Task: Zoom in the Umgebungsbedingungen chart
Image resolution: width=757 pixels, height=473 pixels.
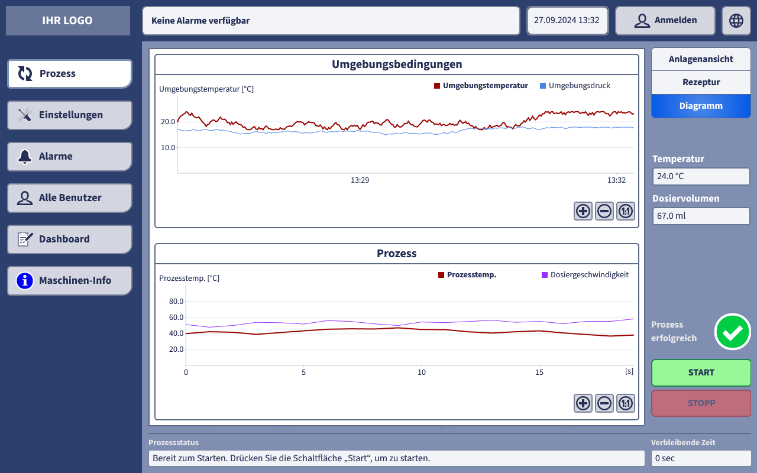Action: click(583, 211)
